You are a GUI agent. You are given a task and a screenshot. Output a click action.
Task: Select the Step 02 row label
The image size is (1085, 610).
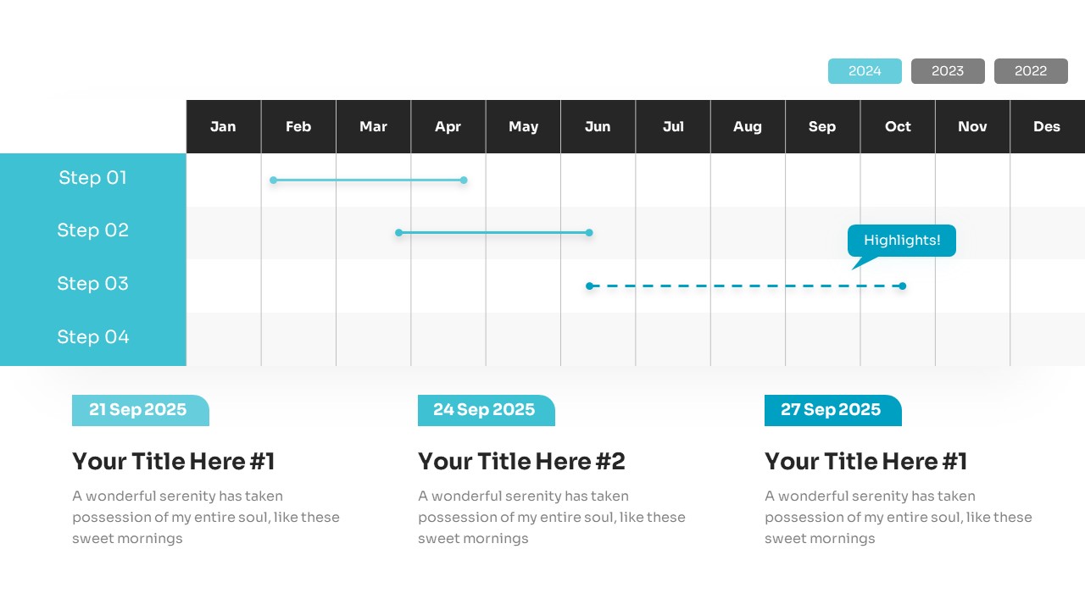92,230
